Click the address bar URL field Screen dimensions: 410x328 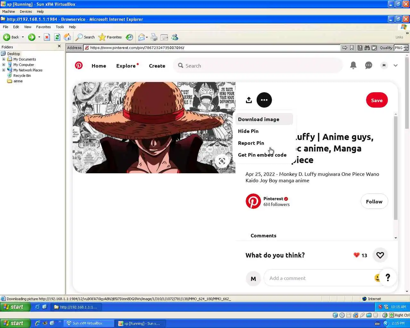coord(211,48)
